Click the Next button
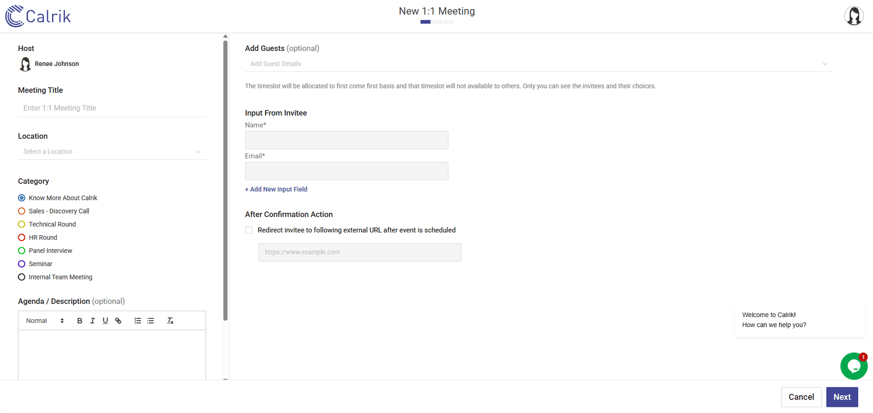The width and height of the screenshot is (873, 413). [x=842, y=397]
